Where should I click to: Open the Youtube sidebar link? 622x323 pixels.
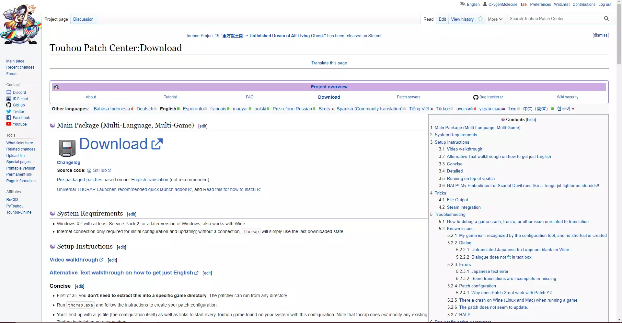click(20, 124)
